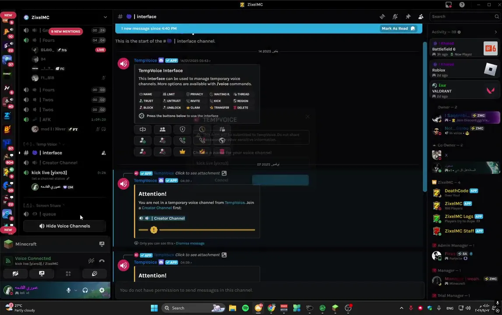Open Activity settings gear in member list

point(459,32)
